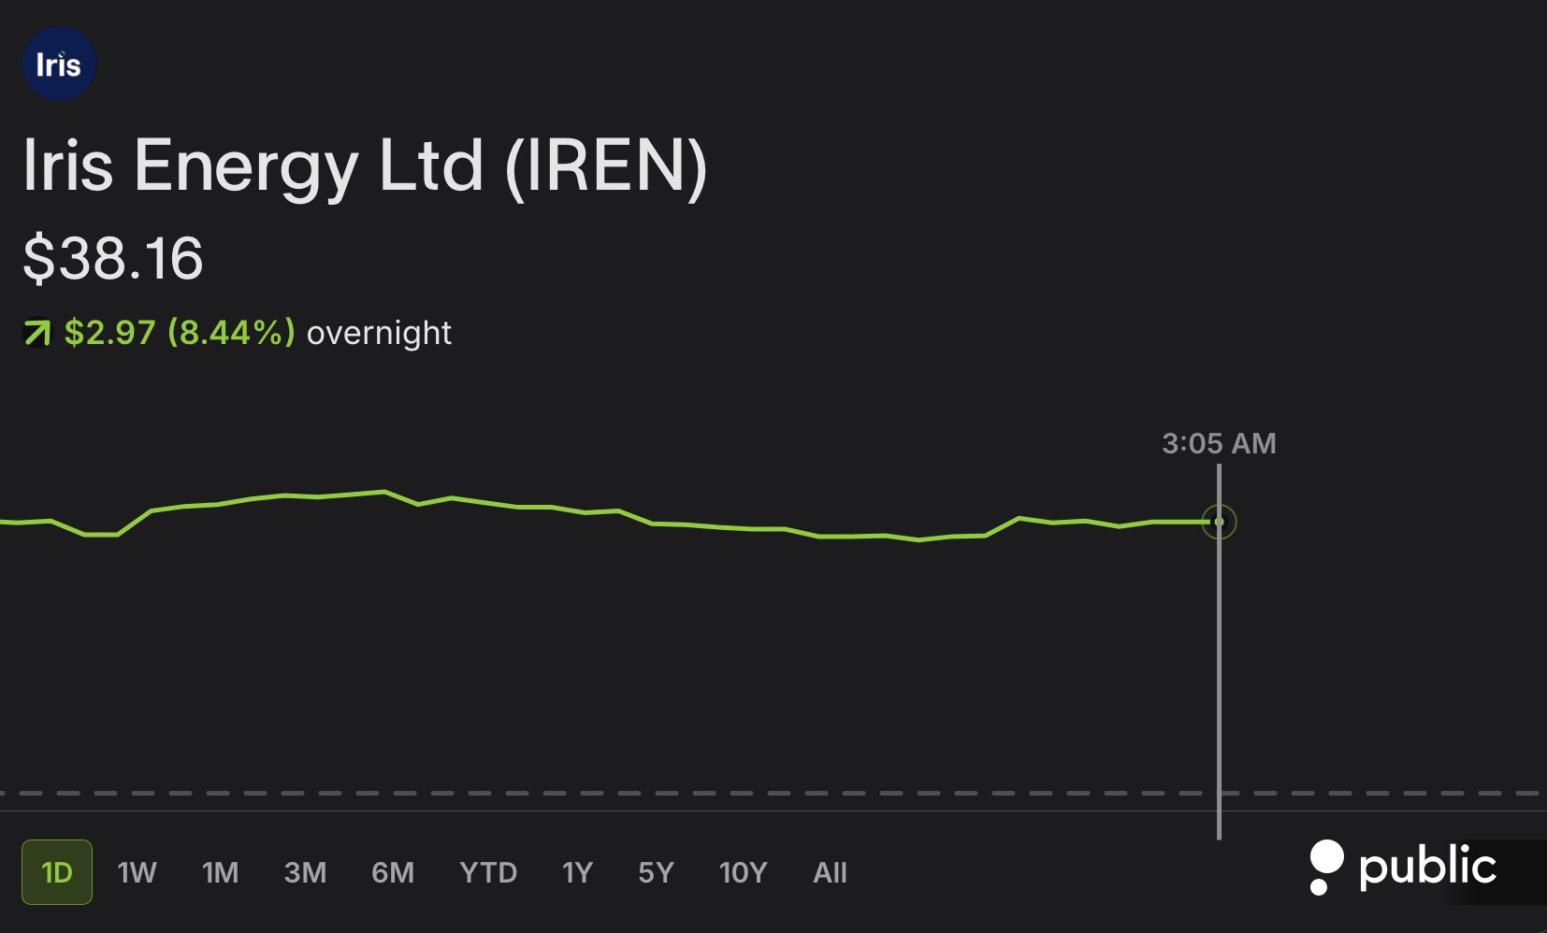The height and width of the screenshot is (933, 1547).
Task: Switch to the 1M time range
Action: (221, 872)
